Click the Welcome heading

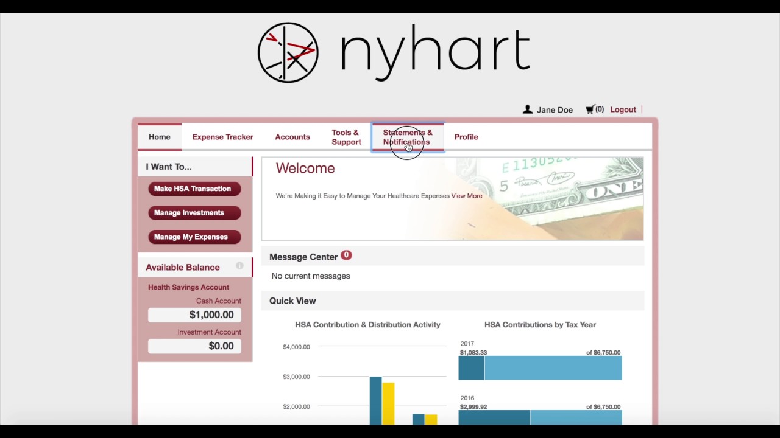pos(305,169)
